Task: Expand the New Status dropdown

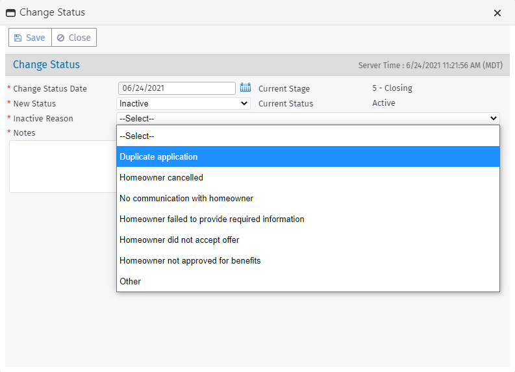Action: pyautogui.click(x=183, y=103)
